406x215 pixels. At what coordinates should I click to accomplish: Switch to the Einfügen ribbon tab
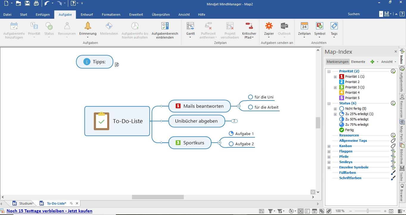(43, 15)
